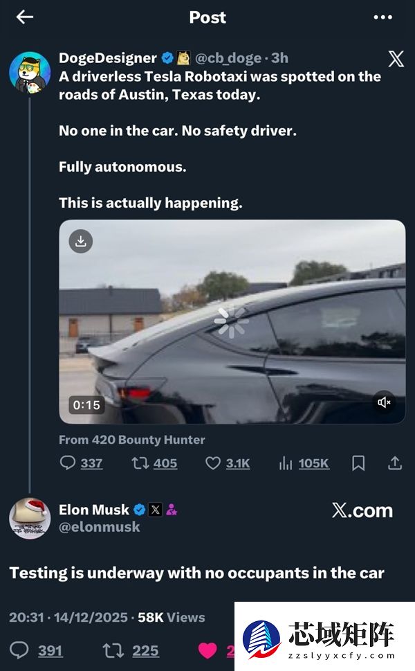415x671 pixels.
Task: Unmute the video with speaker icon
Action: point(384,402)
